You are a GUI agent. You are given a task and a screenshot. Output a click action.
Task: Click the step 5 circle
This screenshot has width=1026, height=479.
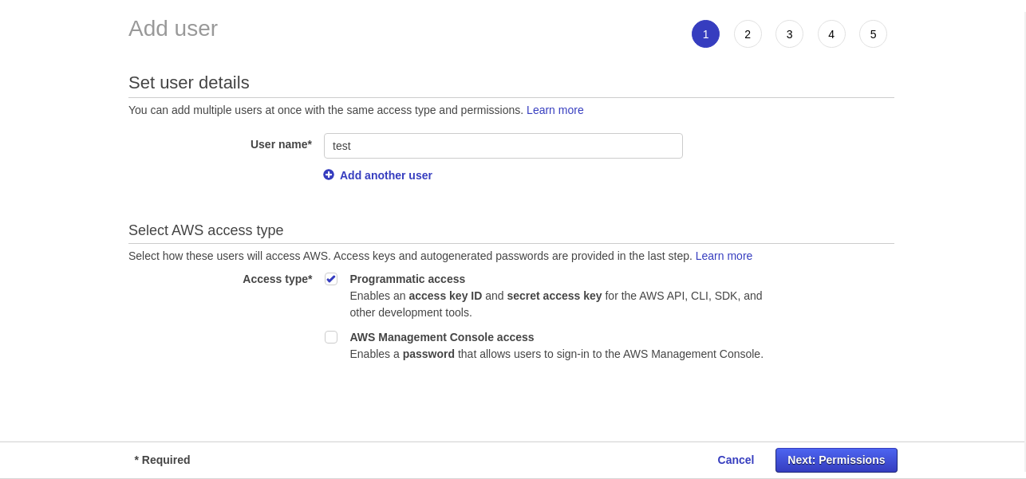tap(873, 34)
